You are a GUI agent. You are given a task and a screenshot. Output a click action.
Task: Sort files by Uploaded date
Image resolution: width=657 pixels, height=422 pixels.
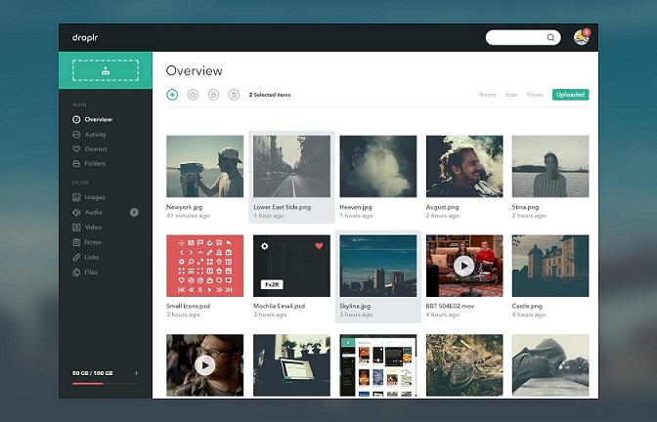pyautogui.click(x=570, y=95)
